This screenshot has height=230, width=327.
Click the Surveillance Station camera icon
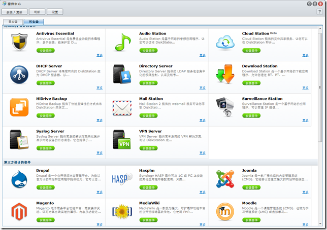(224, 107)
